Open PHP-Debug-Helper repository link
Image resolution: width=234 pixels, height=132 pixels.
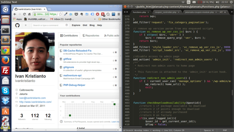click(x=74, y=85)
